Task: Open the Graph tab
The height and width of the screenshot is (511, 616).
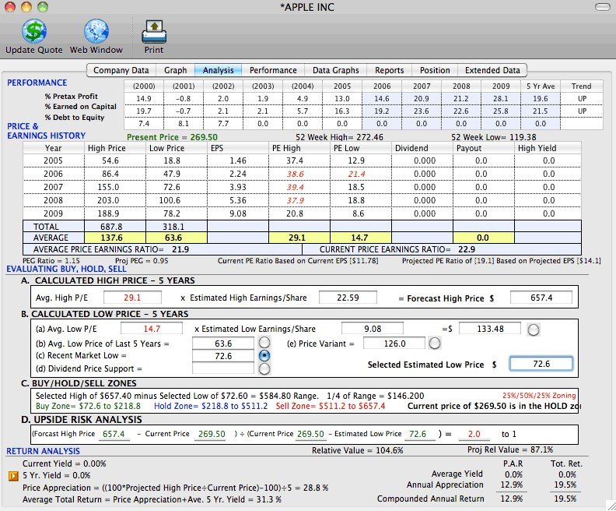Action: pos(175,70)
